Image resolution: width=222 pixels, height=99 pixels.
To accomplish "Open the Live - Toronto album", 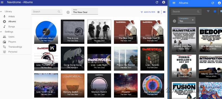I will click(152, 58).
